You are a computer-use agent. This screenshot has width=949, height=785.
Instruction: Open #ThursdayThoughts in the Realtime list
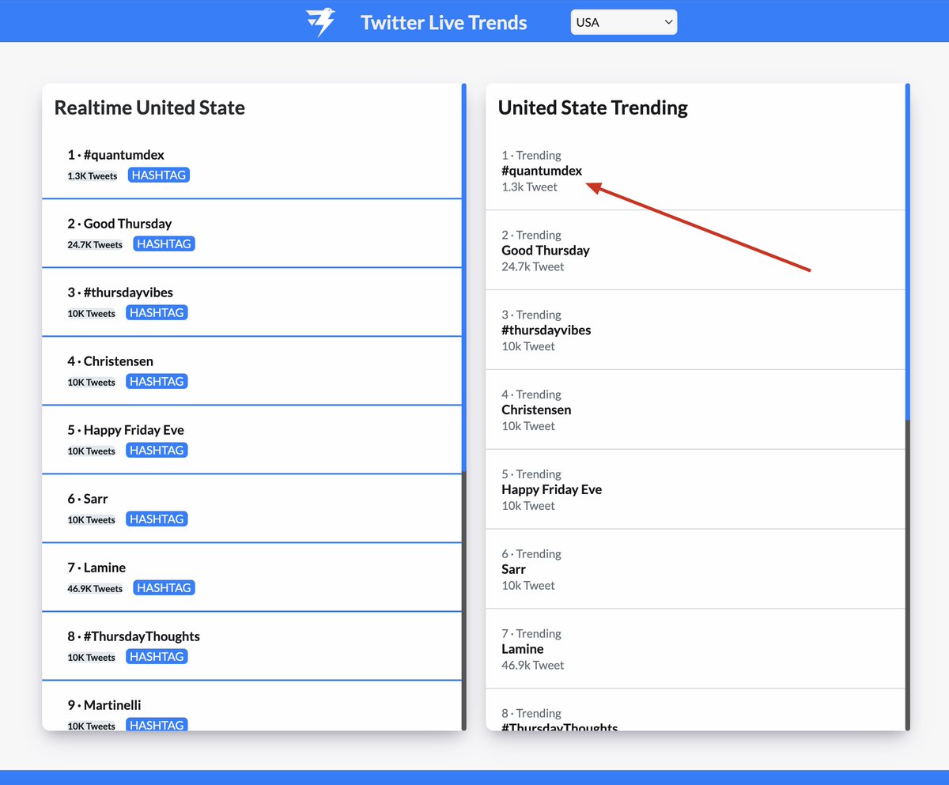[x=142, y=636]
